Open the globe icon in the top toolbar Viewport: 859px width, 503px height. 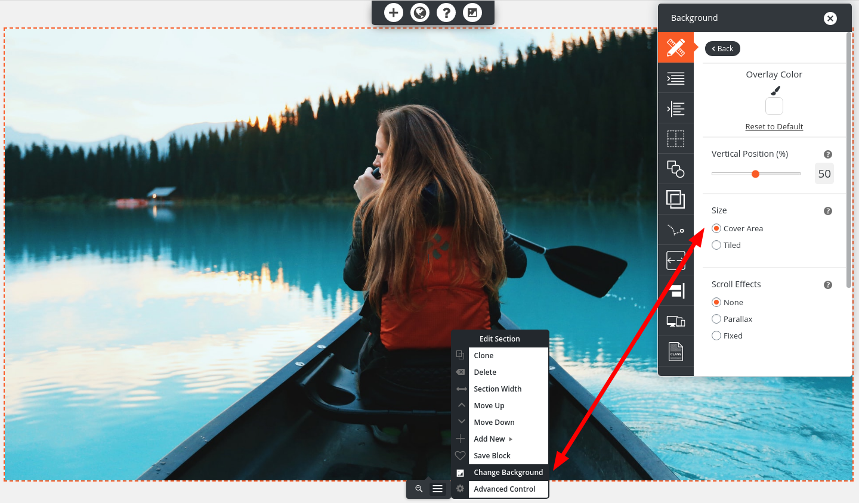click(420, 13)
